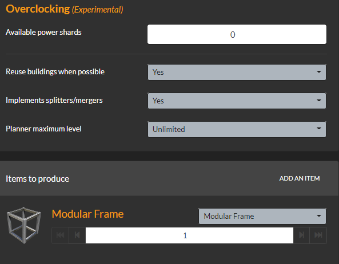Jump quantity to maximum with last-arrow icon
Viewport: 339px width, 264px height.
coord(318,235)
